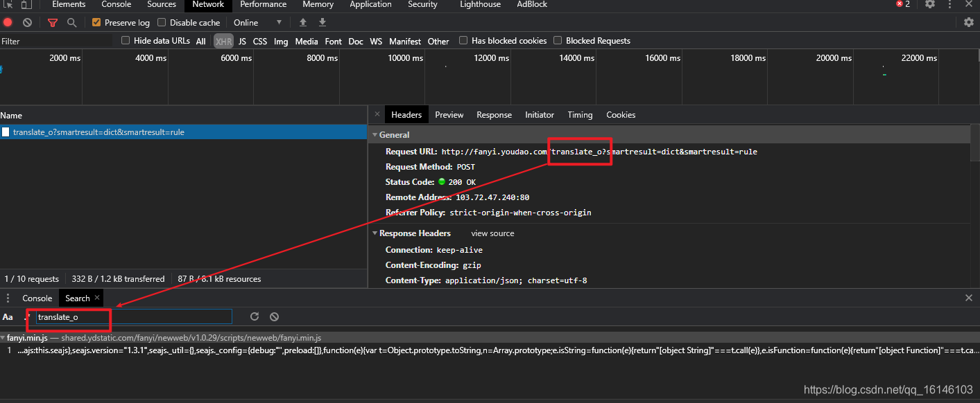Viewport: 980px width, 403px height.
Task: Import HAR file upload icon
Action: [x=303, y=22]
